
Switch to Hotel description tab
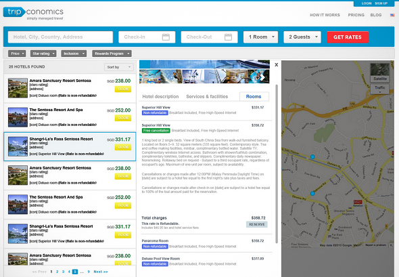coord(160,97)
